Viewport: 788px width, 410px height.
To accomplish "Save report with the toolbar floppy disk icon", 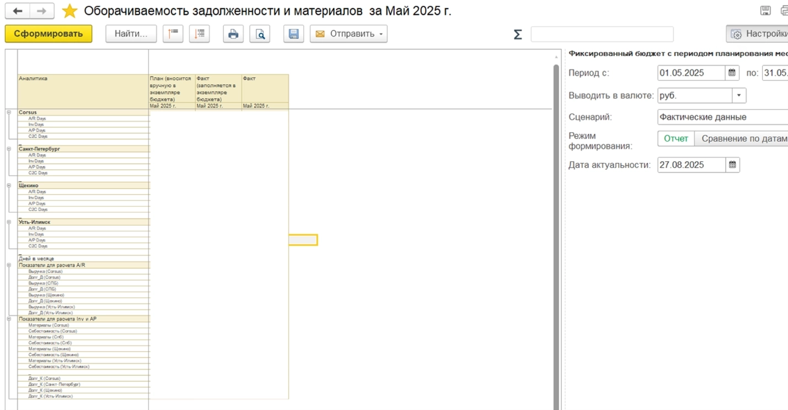I will pyautogui.click(x=293, y=34).
